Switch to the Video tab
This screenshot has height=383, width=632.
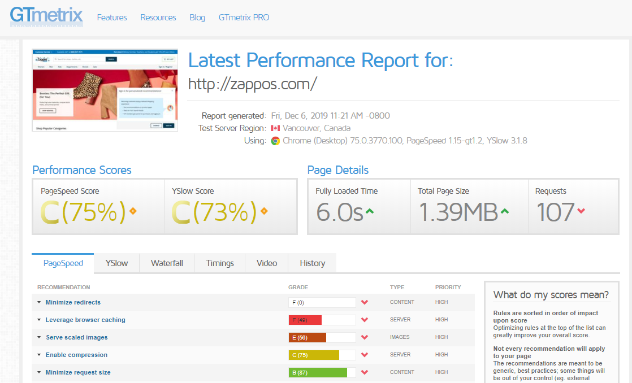[267, 263]
